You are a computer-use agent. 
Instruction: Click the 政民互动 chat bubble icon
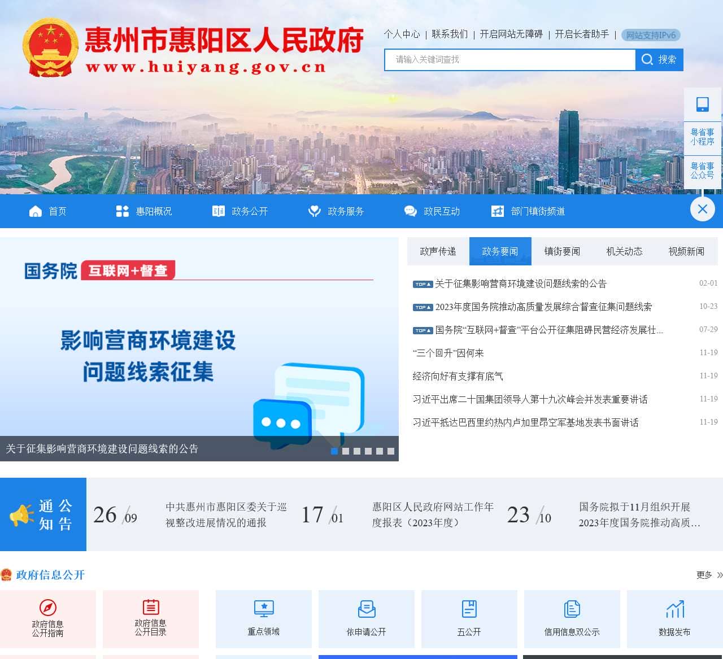pos(410,211)
